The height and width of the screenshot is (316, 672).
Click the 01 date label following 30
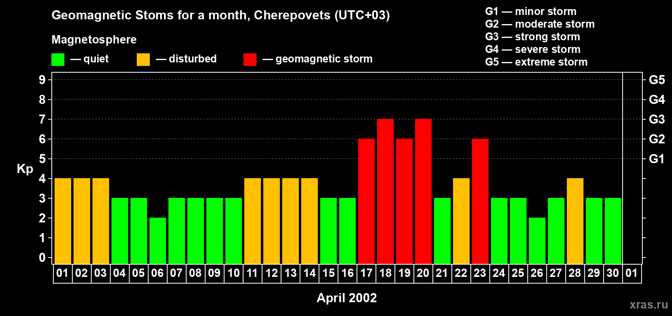tap(632, 273)
